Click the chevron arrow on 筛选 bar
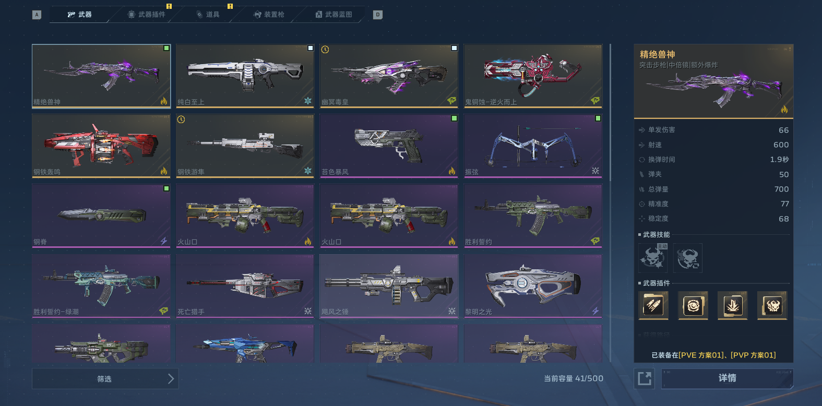 [171, 379]
